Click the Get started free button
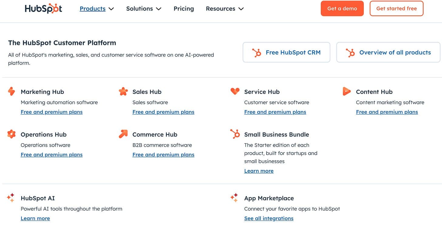Image resolution: width=442 pixels, height=226 pixels. (x=396, y=8)
